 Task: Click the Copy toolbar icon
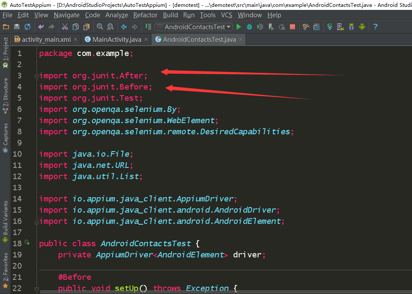point(76,27)
